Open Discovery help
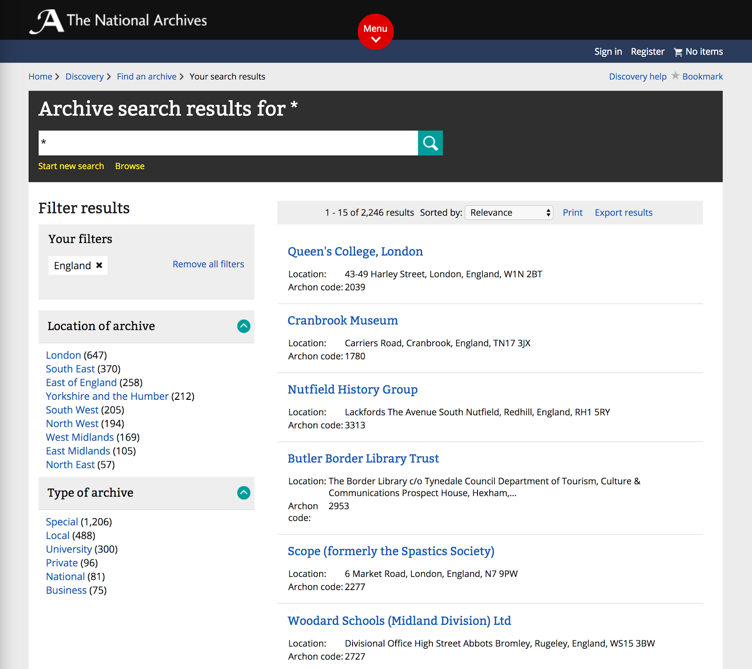The width and height of the screenshot is (752, 669). tap(637, 76)
